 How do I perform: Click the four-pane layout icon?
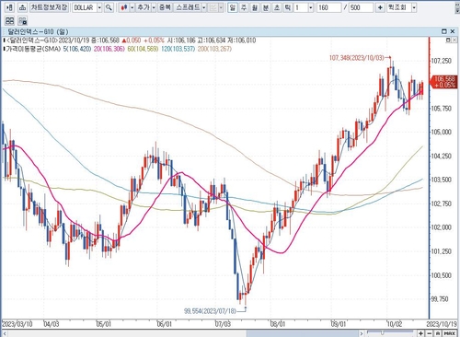point(9,21)
